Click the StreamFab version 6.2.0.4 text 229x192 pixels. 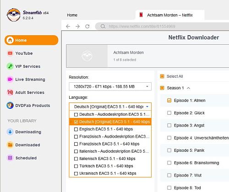[28, 18]
